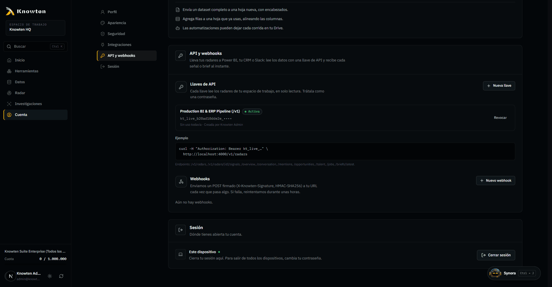Click the Buscar search field
Screen dimensions: 552x287
pos(35,46)
